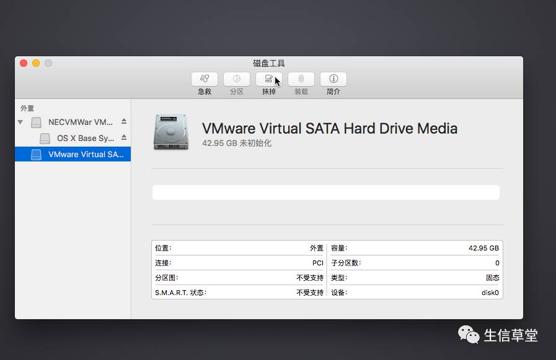Click the 磁盘工具 window title
The height and width of the screenshot is (360, 556).
tap(269, 63)
